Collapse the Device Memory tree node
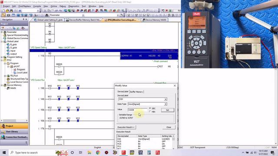The image size is (278, 156). (2, 85)
